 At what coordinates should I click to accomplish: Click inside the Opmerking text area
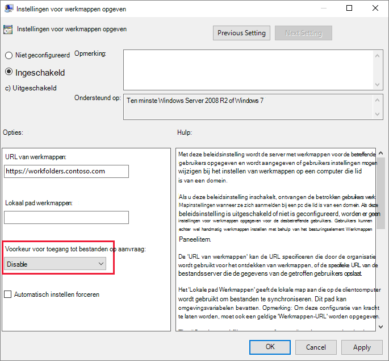point(248,70)
